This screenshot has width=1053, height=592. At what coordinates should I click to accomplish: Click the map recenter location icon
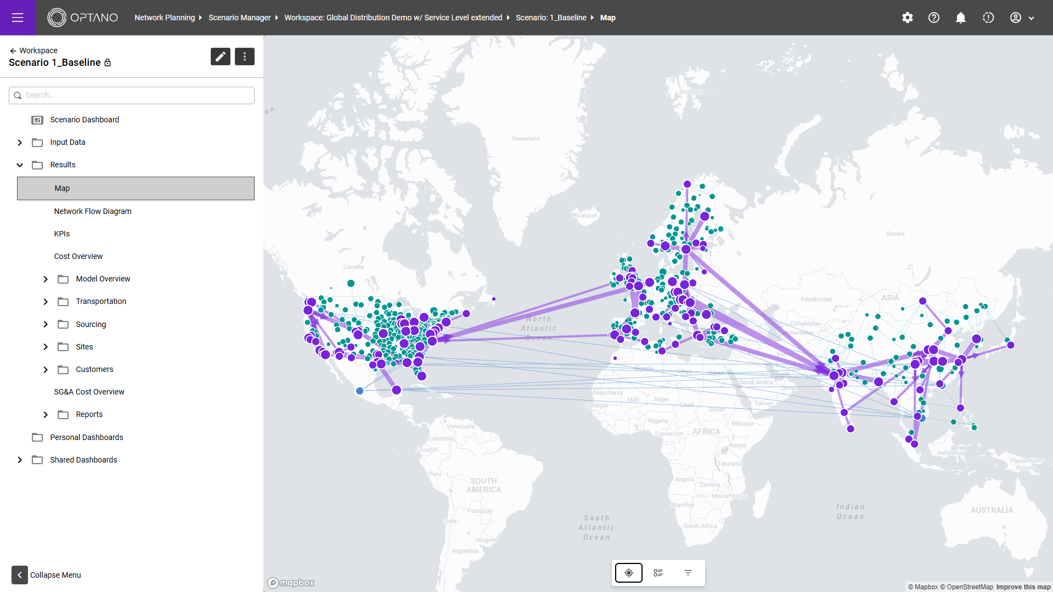[629, 573]
